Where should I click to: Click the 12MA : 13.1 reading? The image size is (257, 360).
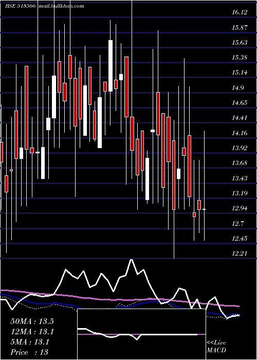32,332
